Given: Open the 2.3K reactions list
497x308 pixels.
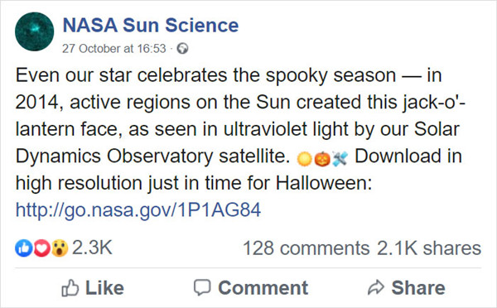Looking at the screenshot, I should click(x=92, y=248).
